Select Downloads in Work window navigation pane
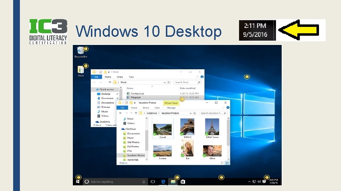This screenshot has height=191, width=341. coord(107,98)
